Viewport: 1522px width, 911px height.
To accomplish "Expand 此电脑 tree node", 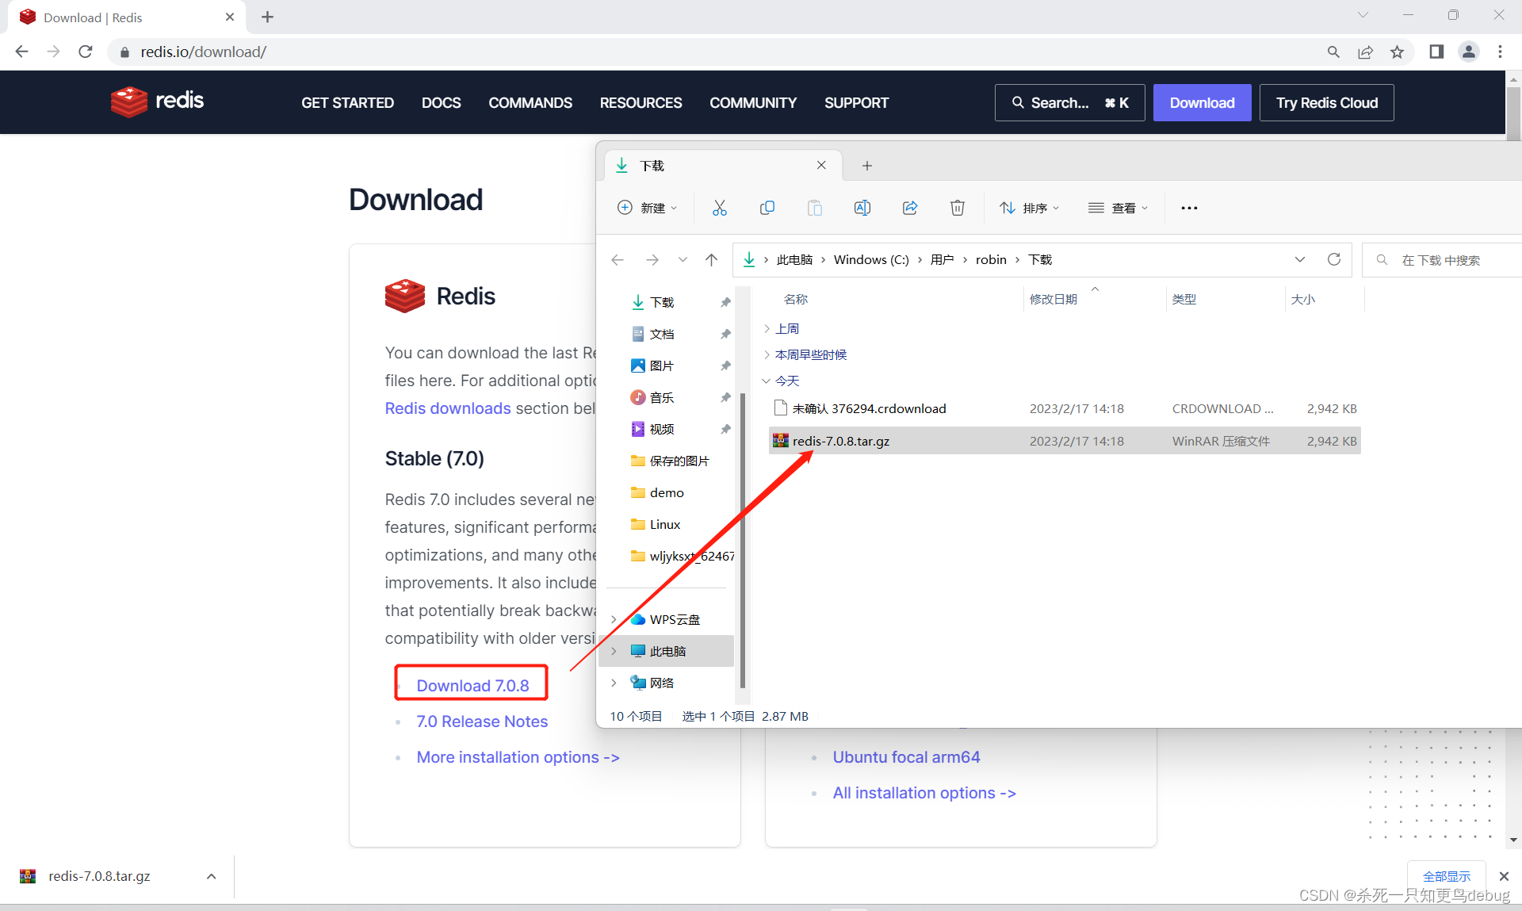I will click(614, 651).
